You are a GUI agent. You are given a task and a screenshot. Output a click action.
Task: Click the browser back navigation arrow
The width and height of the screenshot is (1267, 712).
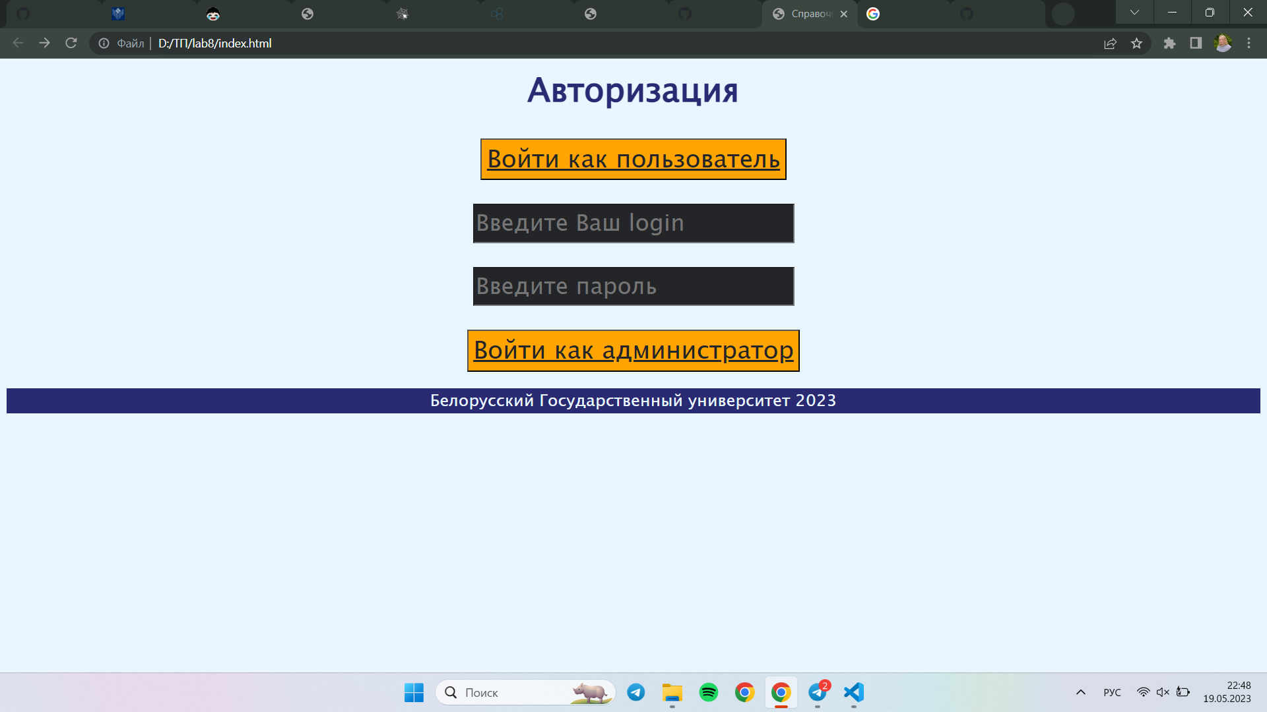(17, 44)
